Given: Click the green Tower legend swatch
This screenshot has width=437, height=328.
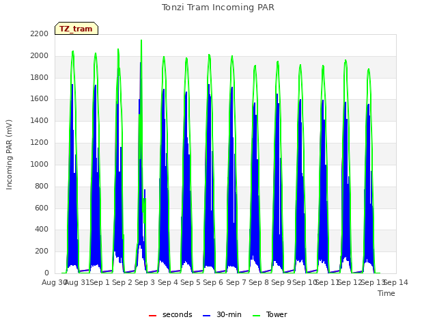Looking at the screenshot, I should 256,316.
